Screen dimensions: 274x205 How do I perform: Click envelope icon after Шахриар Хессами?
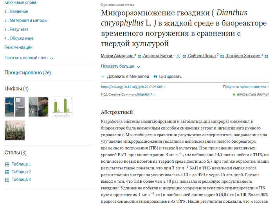[x=266, y=56]
